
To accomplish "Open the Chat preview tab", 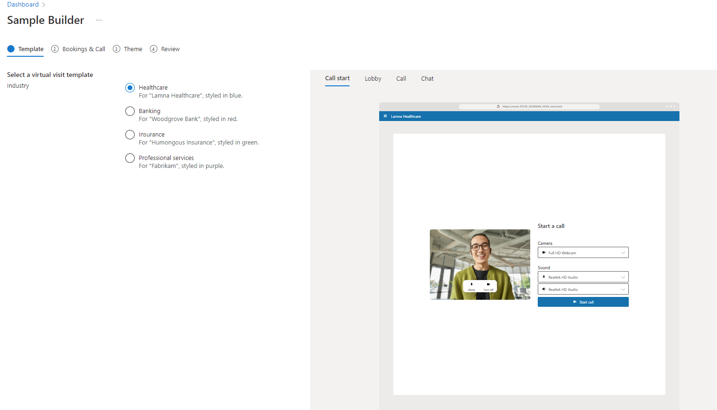I will (x=427, y=78).
